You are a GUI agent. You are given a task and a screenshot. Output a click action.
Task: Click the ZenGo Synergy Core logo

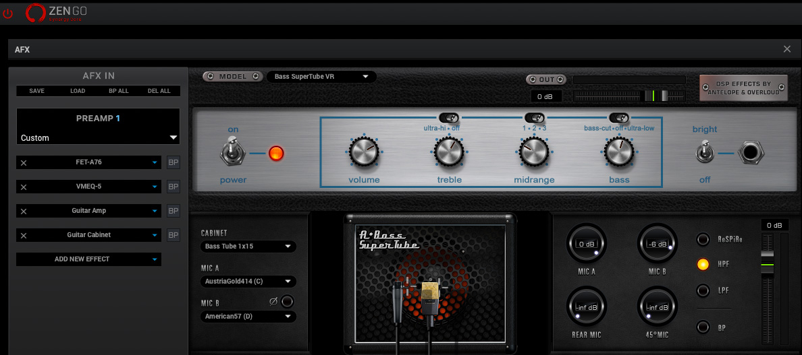57,13
